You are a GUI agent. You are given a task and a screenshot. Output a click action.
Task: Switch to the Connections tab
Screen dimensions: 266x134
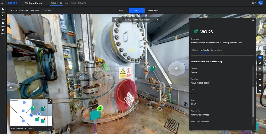click(x=216, y=50)
